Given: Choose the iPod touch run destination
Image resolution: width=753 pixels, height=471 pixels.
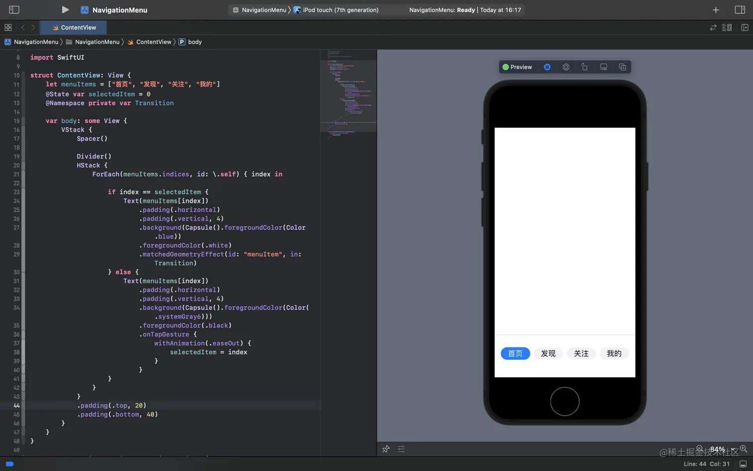Looking at the screenshot, I should click(336, 10).
